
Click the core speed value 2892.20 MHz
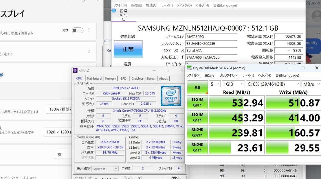(x=110, y=142)
